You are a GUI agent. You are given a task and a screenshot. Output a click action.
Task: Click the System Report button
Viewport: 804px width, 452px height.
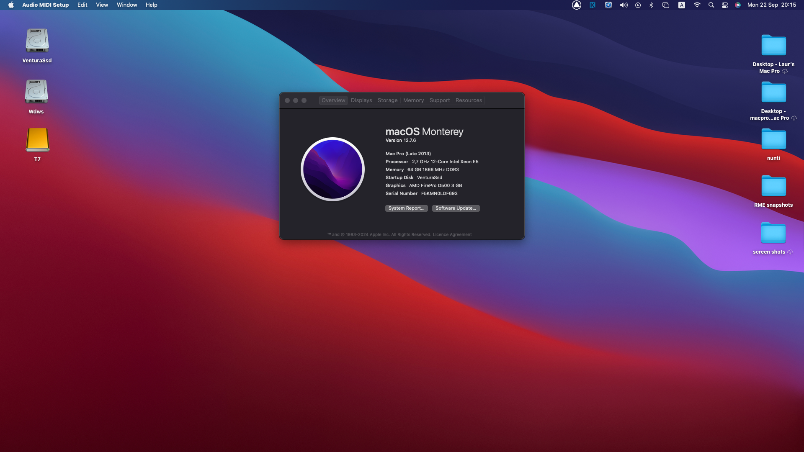click(x=406, y=208)
